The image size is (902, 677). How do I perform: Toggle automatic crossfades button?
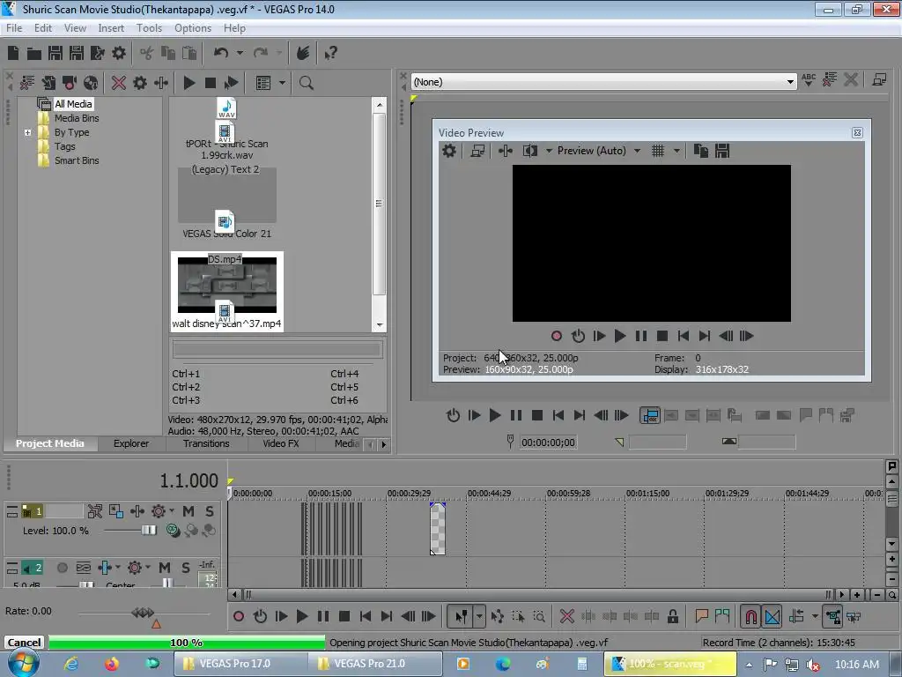click(773, 616)
